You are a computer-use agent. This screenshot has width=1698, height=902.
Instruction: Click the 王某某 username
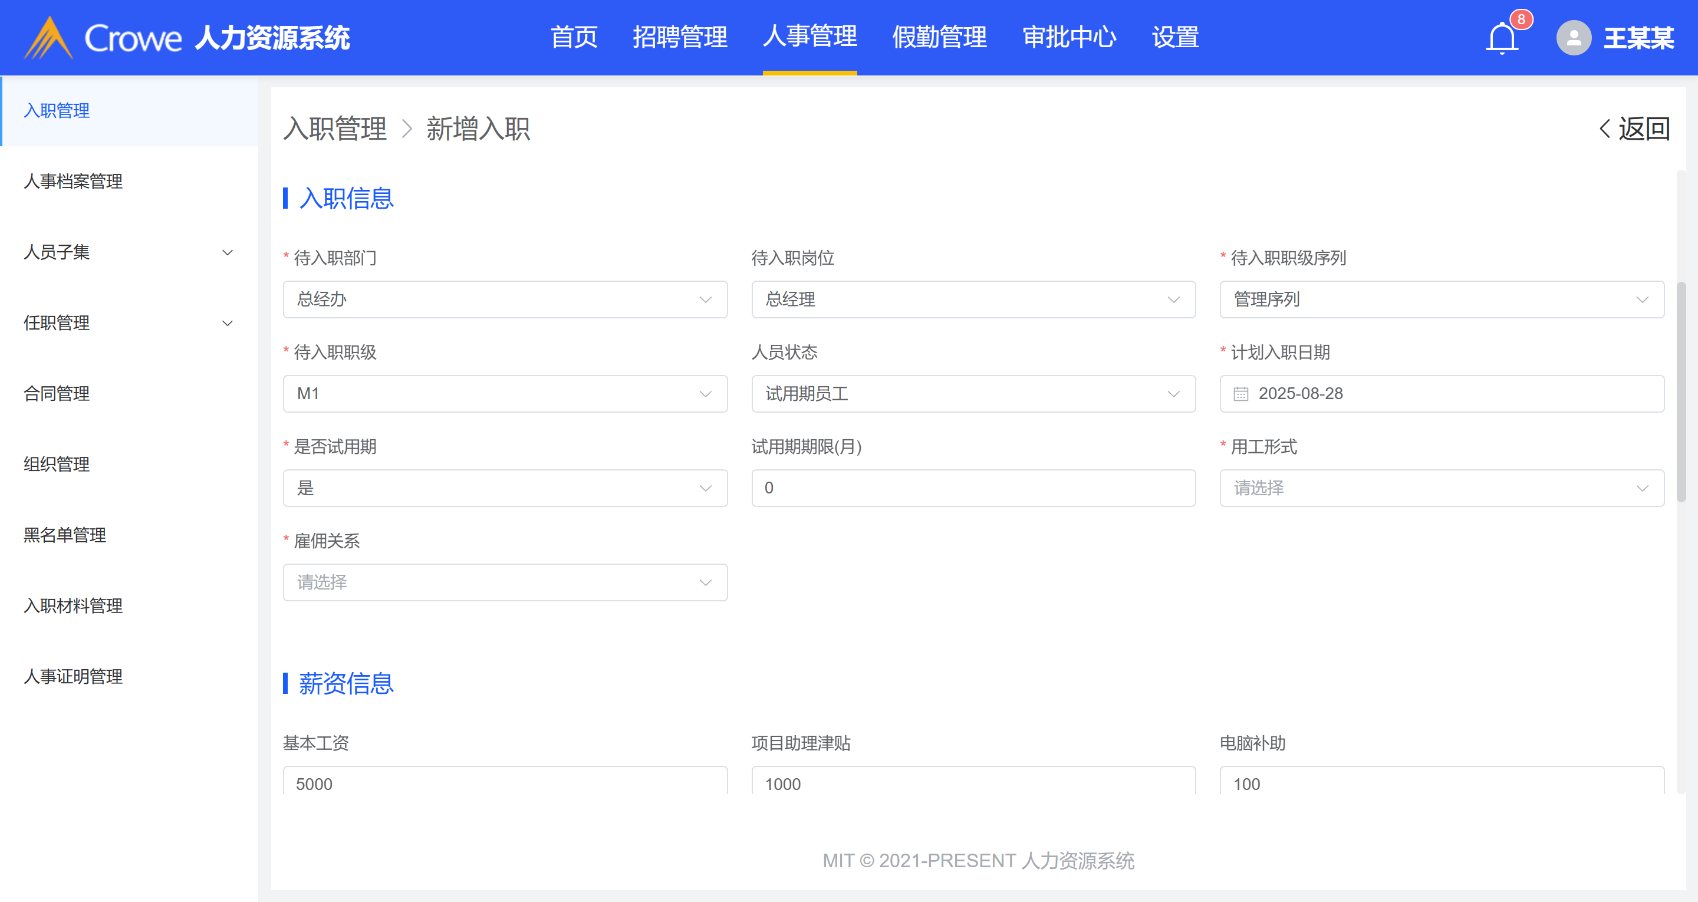(x=1638, y=38)
